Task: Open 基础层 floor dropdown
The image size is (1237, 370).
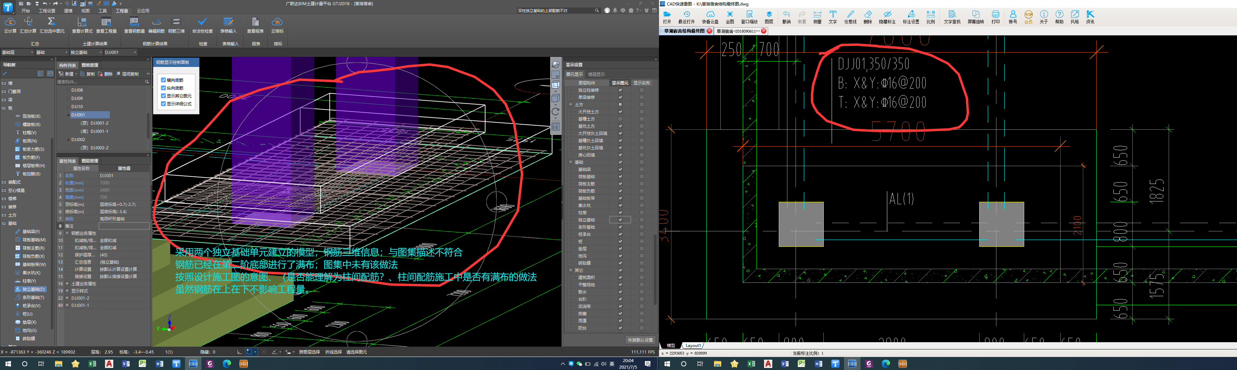Action: tap(17, 52)
